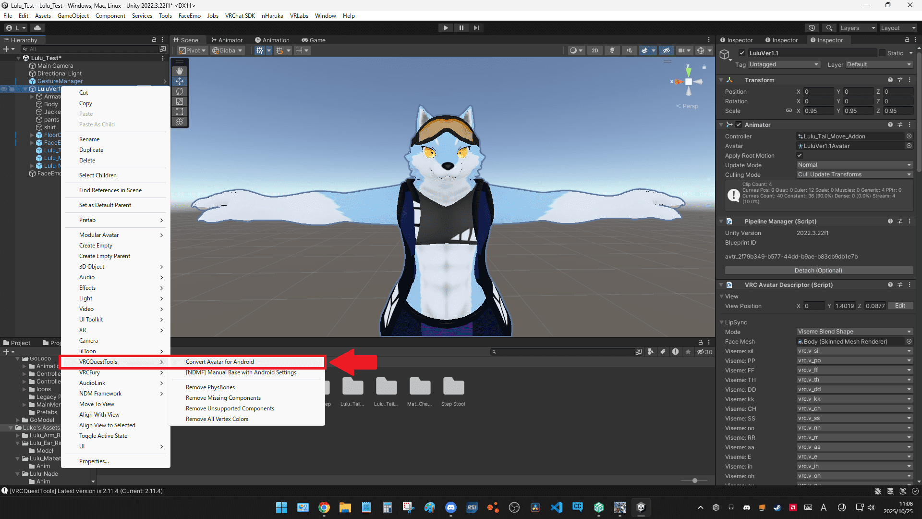
Task: Click Edit next to View Position
Action: tap(900, 306)
